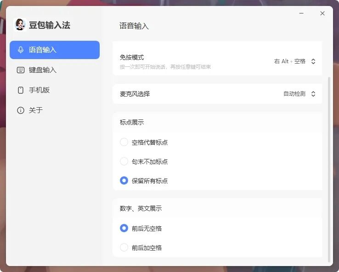The width and height of the screenshot is (339, 272).
Task: Click the 标点展示 section heading
Action: pyautogui.click(x=132, y=122)
